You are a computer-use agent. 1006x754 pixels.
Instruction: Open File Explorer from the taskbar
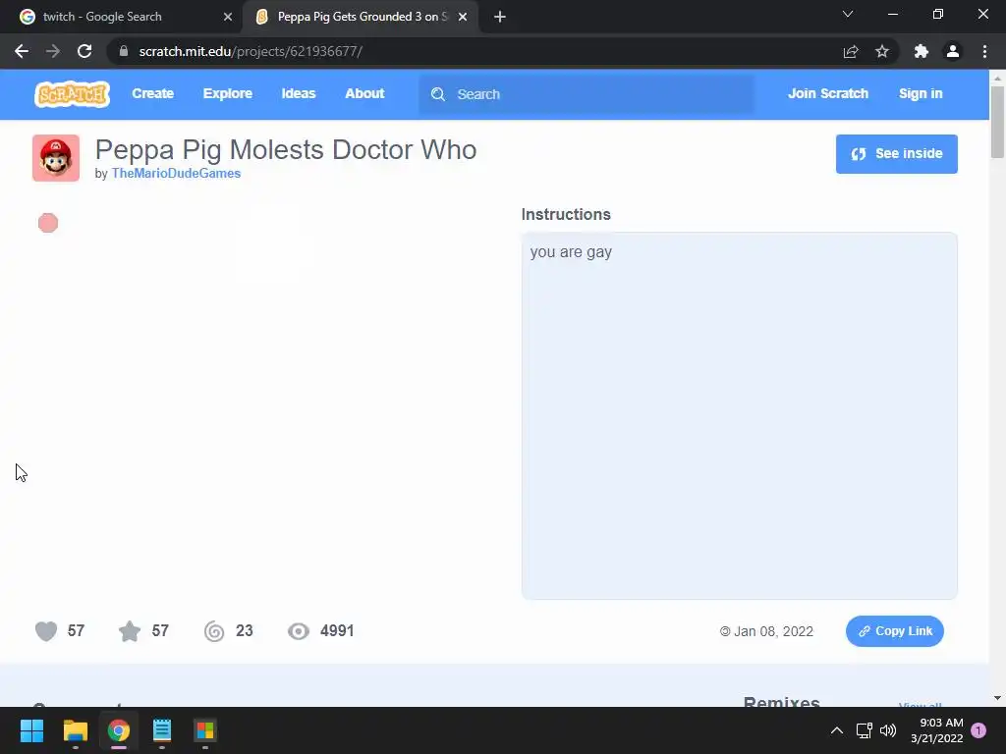pyautogui.click(x=75, y=730)
